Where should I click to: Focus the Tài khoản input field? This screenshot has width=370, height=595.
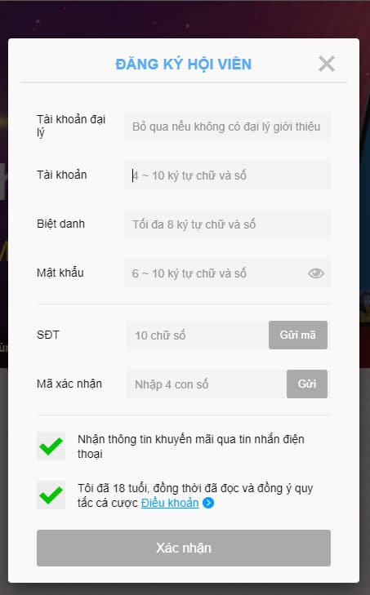pyautogui.click(x=227, y=175)
